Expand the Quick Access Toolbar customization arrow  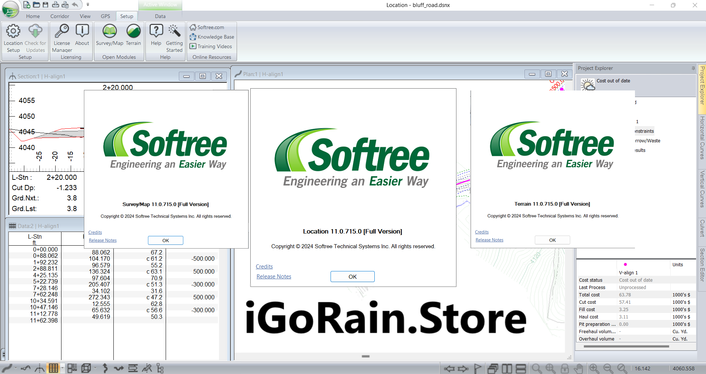pos(88,5)
